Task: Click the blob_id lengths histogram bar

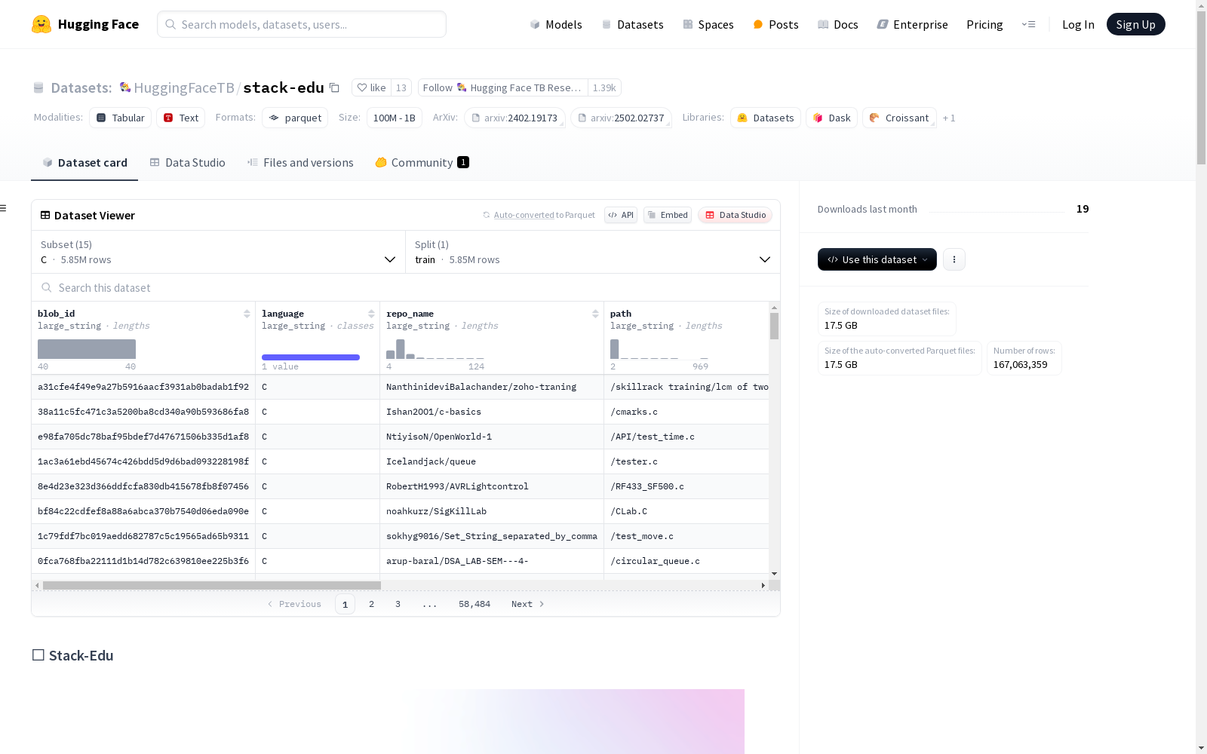Action: (x=87, y=349)
